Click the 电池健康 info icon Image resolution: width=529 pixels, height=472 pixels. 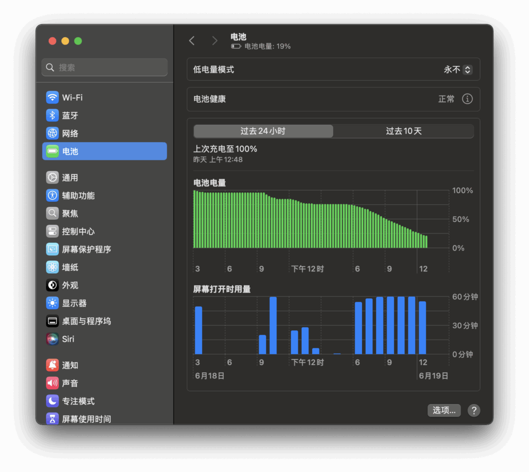click(x=467, y=99)
